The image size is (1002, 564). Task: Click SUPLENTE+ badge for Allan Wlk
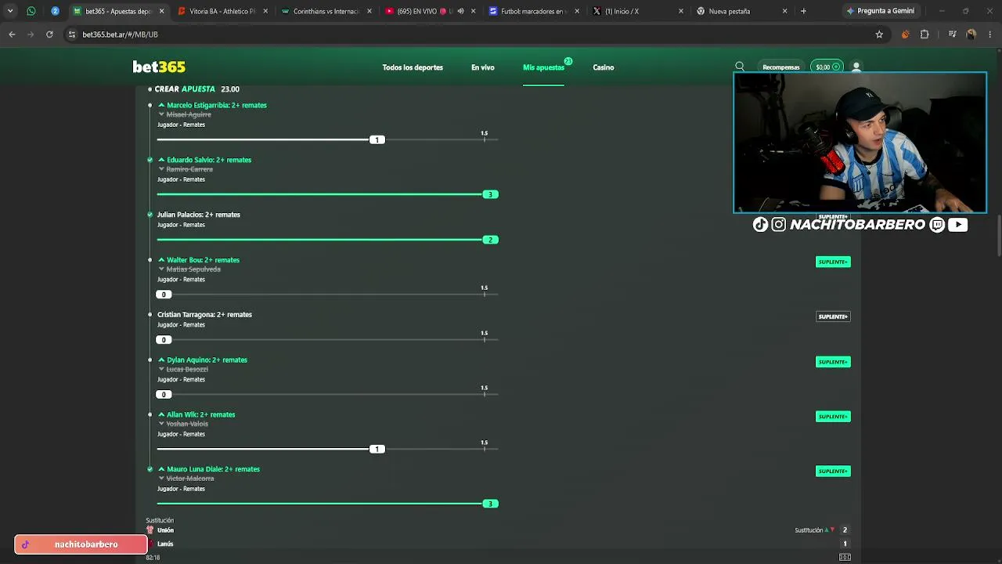[x=833, y=417]
